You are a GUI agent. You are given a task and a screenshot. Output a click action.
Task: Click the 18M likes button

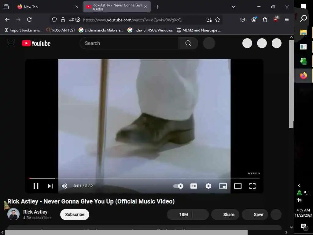click(x=180, y=214)
